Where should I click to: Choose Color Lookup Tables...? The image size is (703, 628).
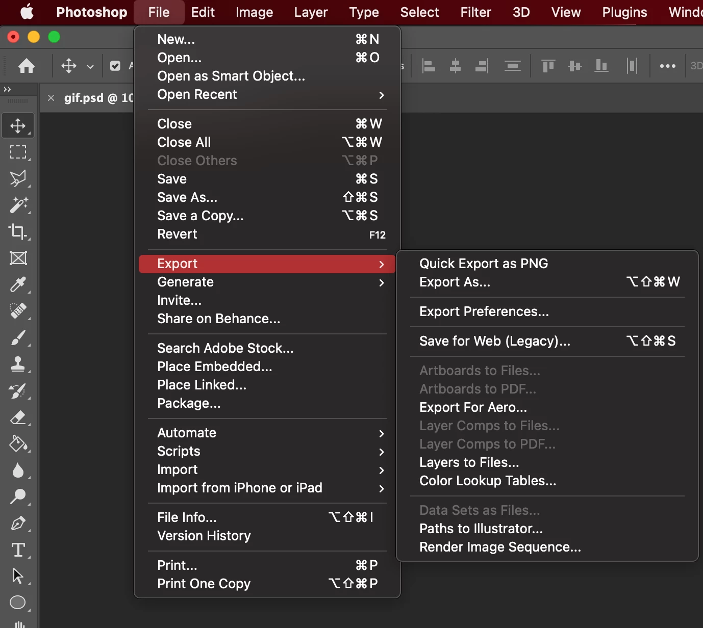[x=547, y=481]
